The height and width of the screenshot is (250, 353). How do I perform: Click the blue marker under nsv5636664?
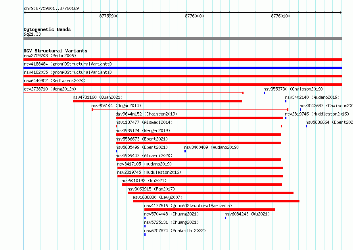pyautogui.click(x=307, y=126)
